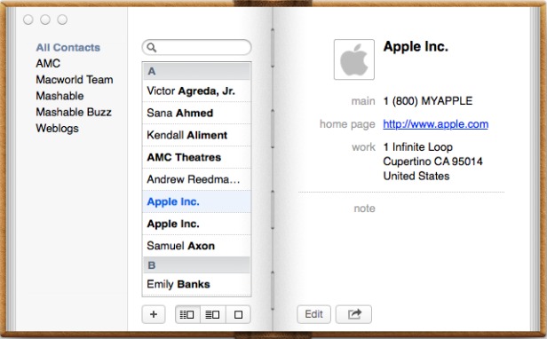
Task: Select All Contacts group
Action: click(x=68, y=47)
